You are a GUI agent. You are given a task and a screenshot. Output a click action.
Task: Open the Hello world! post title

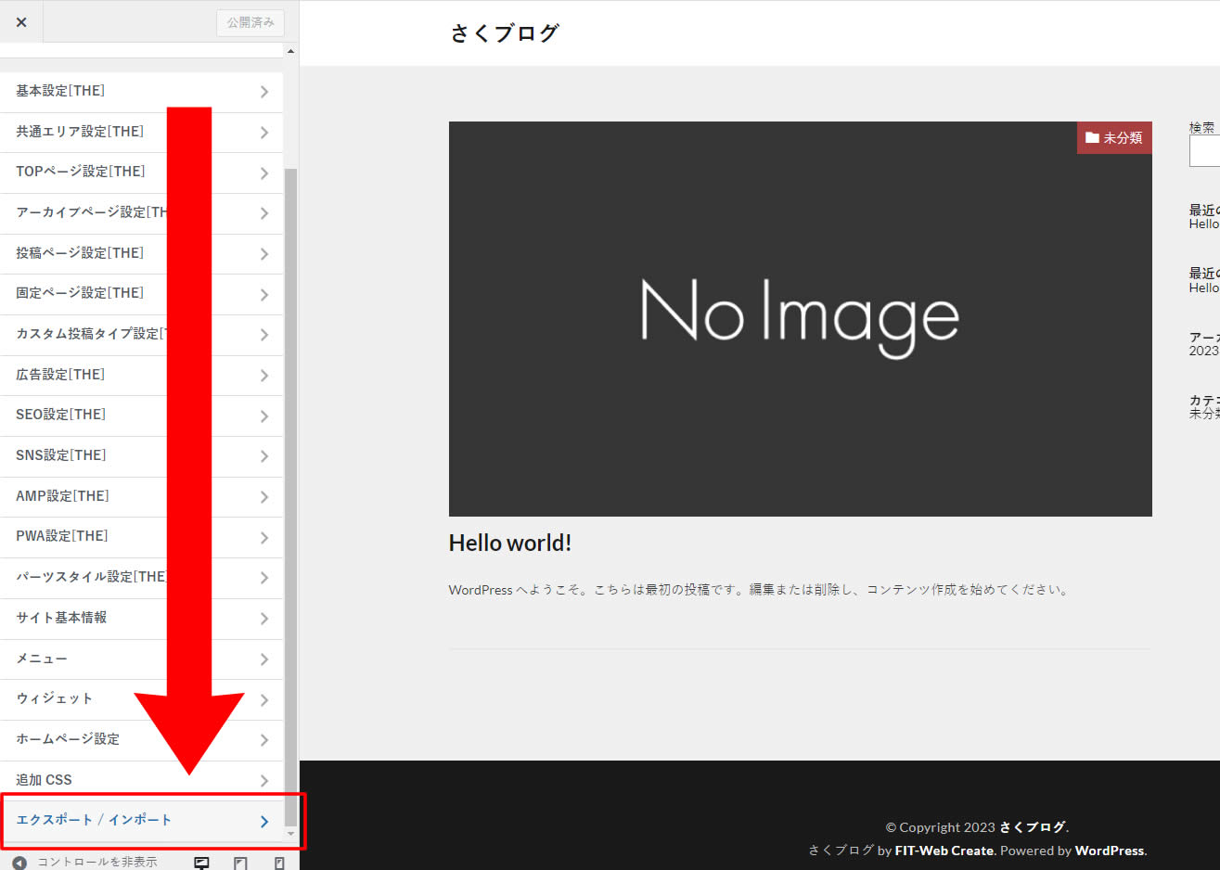click(510, 544)
